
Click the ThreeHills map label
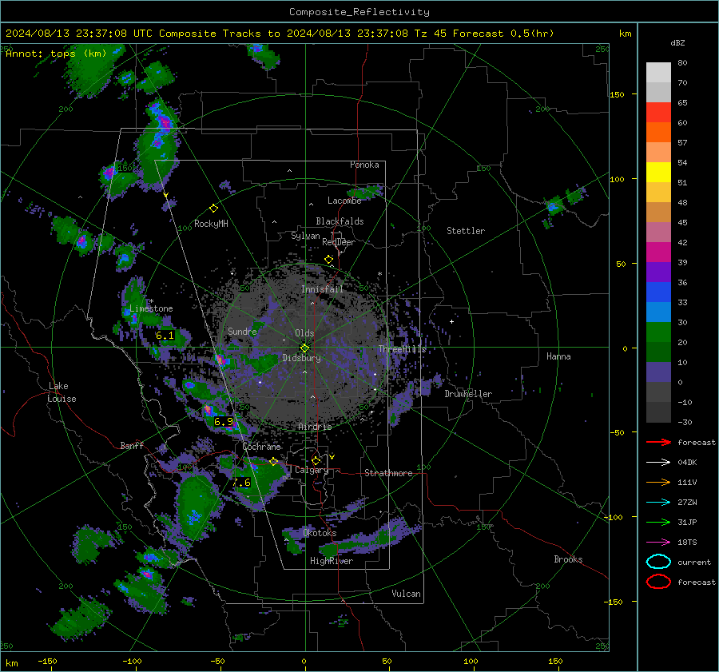pos(402,349)
